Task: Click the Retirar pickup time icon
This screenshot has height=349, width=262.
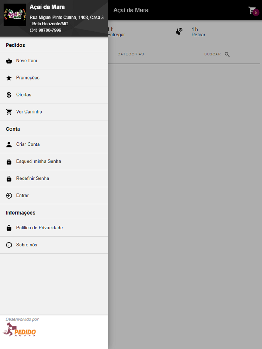Action: pyautogui.click(x=179, y=31)
